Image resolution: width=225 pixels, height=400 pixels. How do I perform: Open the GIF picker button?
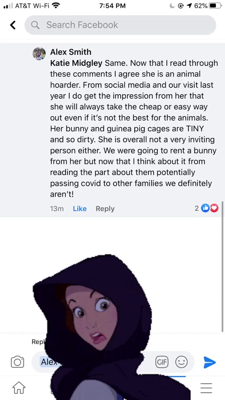(x=162, y=362)
